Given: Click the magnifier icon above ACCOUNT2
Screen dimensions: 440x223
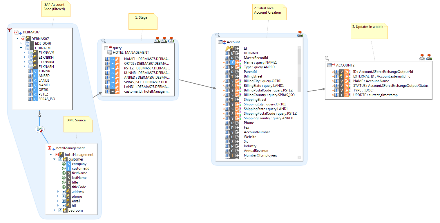Looking at the screenshot, I should tap(327, 58).
